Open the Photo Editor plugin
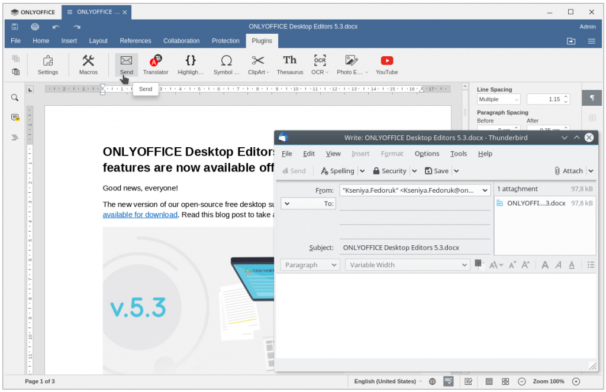Screen dimensions: 606x392 (352, 64)
